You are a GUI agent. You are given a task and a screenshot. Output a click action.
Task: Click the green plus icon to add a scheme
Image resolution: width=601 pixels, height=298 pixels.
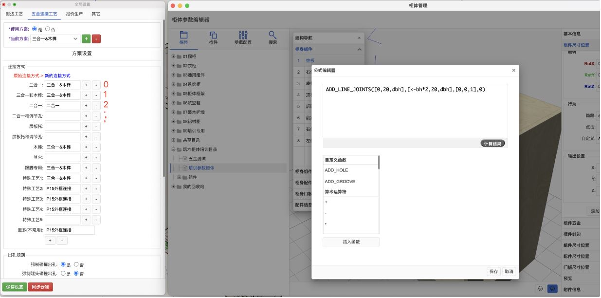point(86,39)
